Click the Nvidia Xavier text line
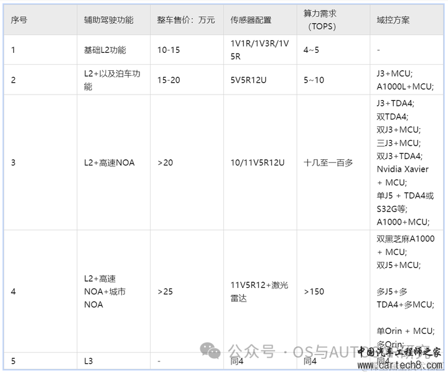This screenshot has height=375, width=448. pos(403,169)
